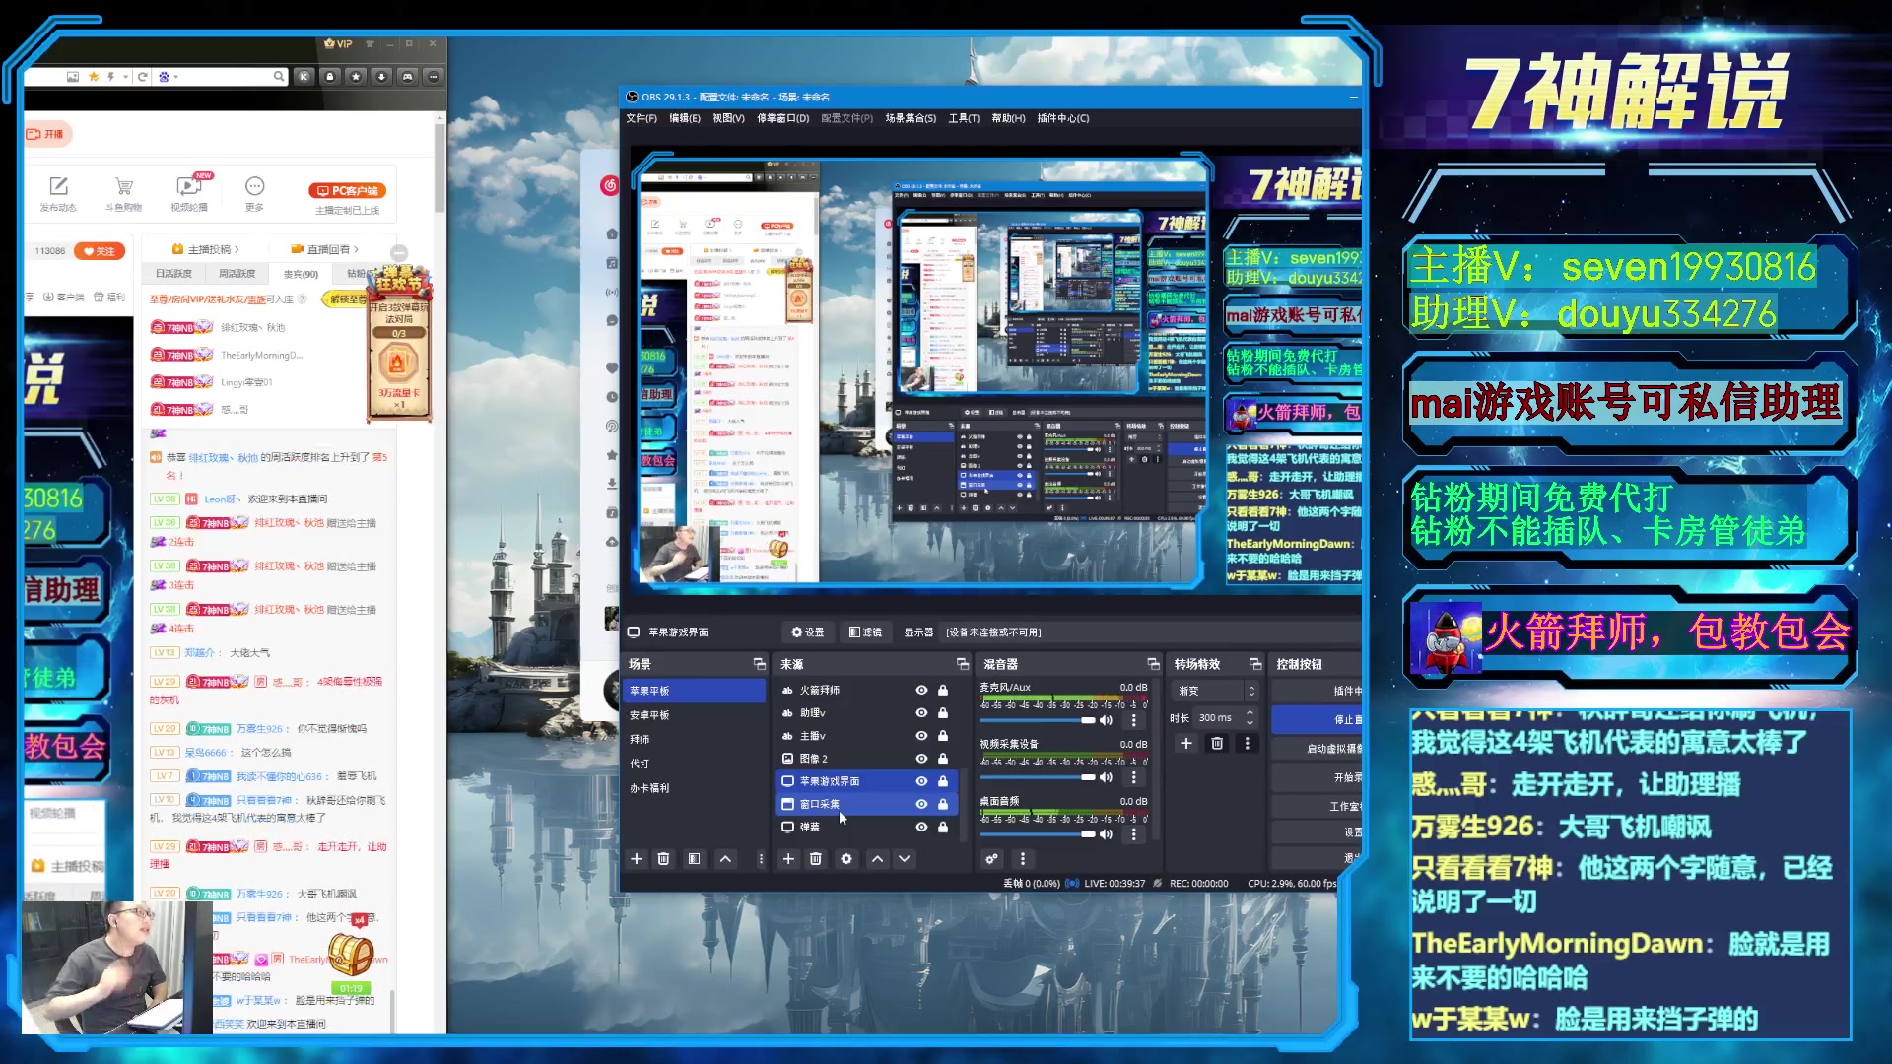Undock the 场景 panel
The image size is (1892, 1064).
click(x=759, y=664)
